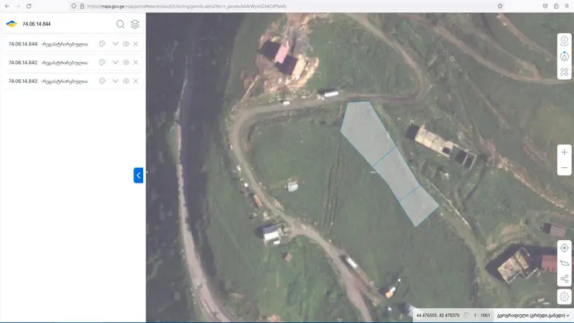Click the navigation compass tool icon

564,57
